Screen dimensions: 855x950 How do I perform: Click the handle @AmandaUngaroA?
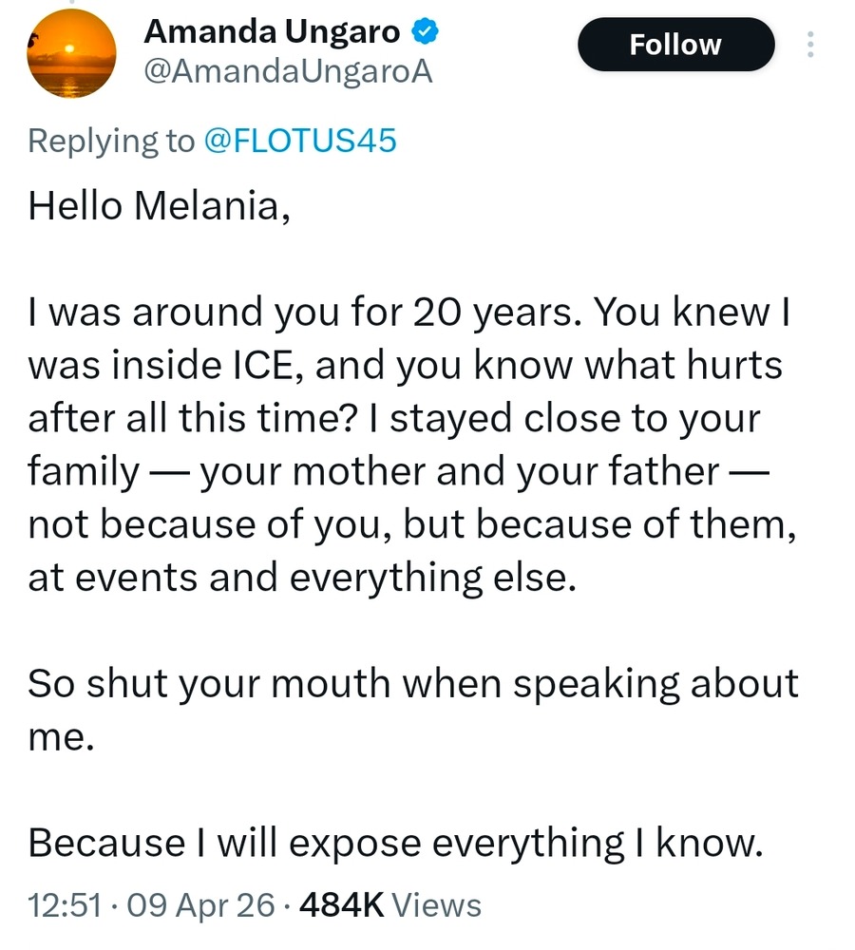288,71
